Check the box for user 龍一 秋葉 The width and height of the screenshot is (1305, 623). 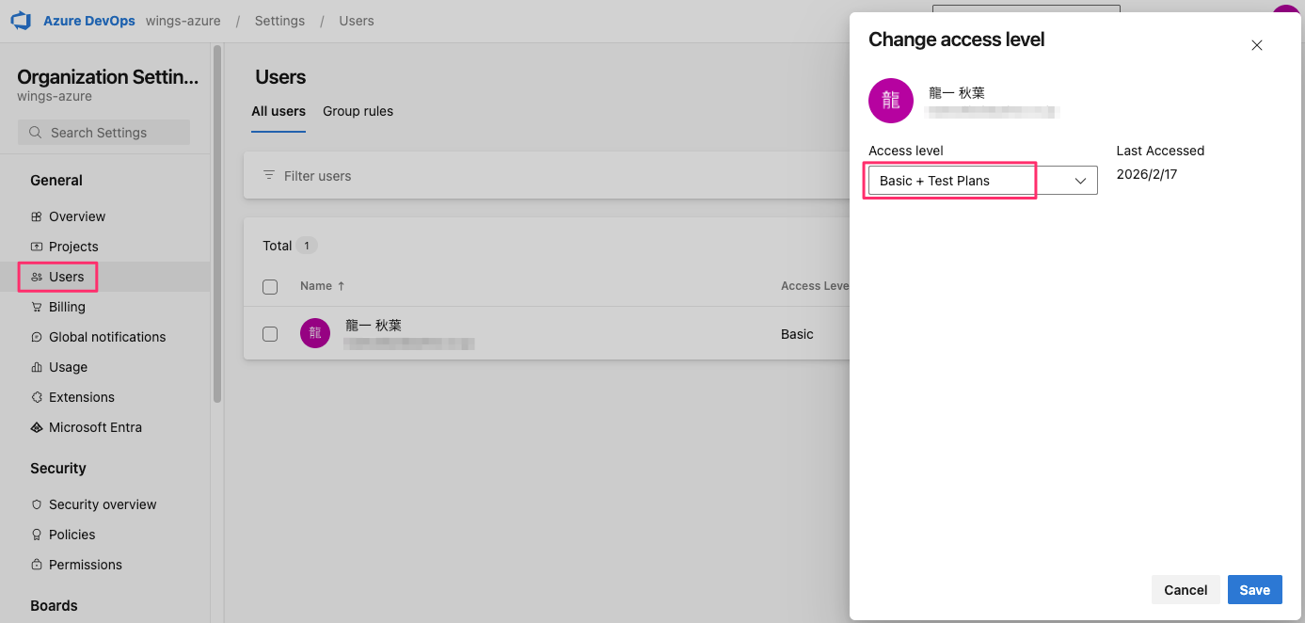click(x=270, y=334)
